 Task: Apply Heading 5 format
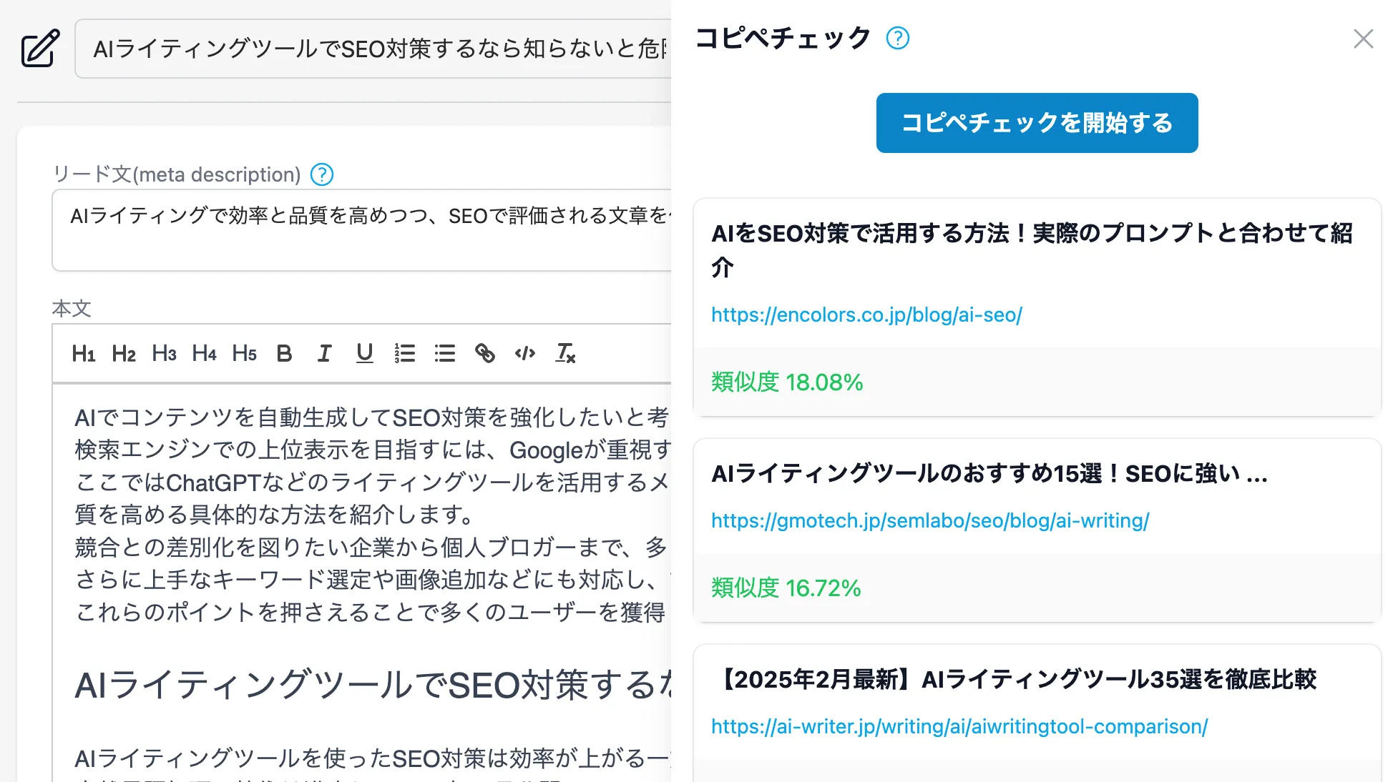pyautogui.click(x=244, y=353)
